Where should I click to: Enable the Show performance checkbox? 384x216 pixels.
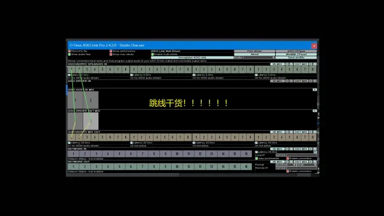click(x=111, y=51)
